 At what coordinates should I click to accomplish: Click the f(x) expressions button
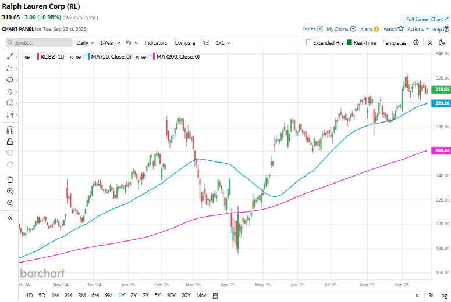(x=205, y=43)
